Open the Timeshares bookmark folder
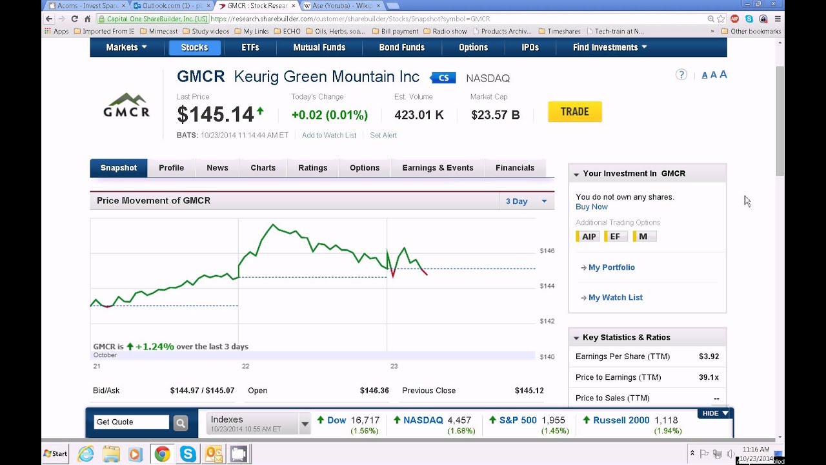Image resolution: width=826 pixels, height=465 pixels. 559,31
